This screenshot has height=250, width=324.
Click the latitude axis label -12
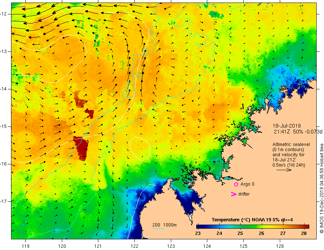click(4, 14)
